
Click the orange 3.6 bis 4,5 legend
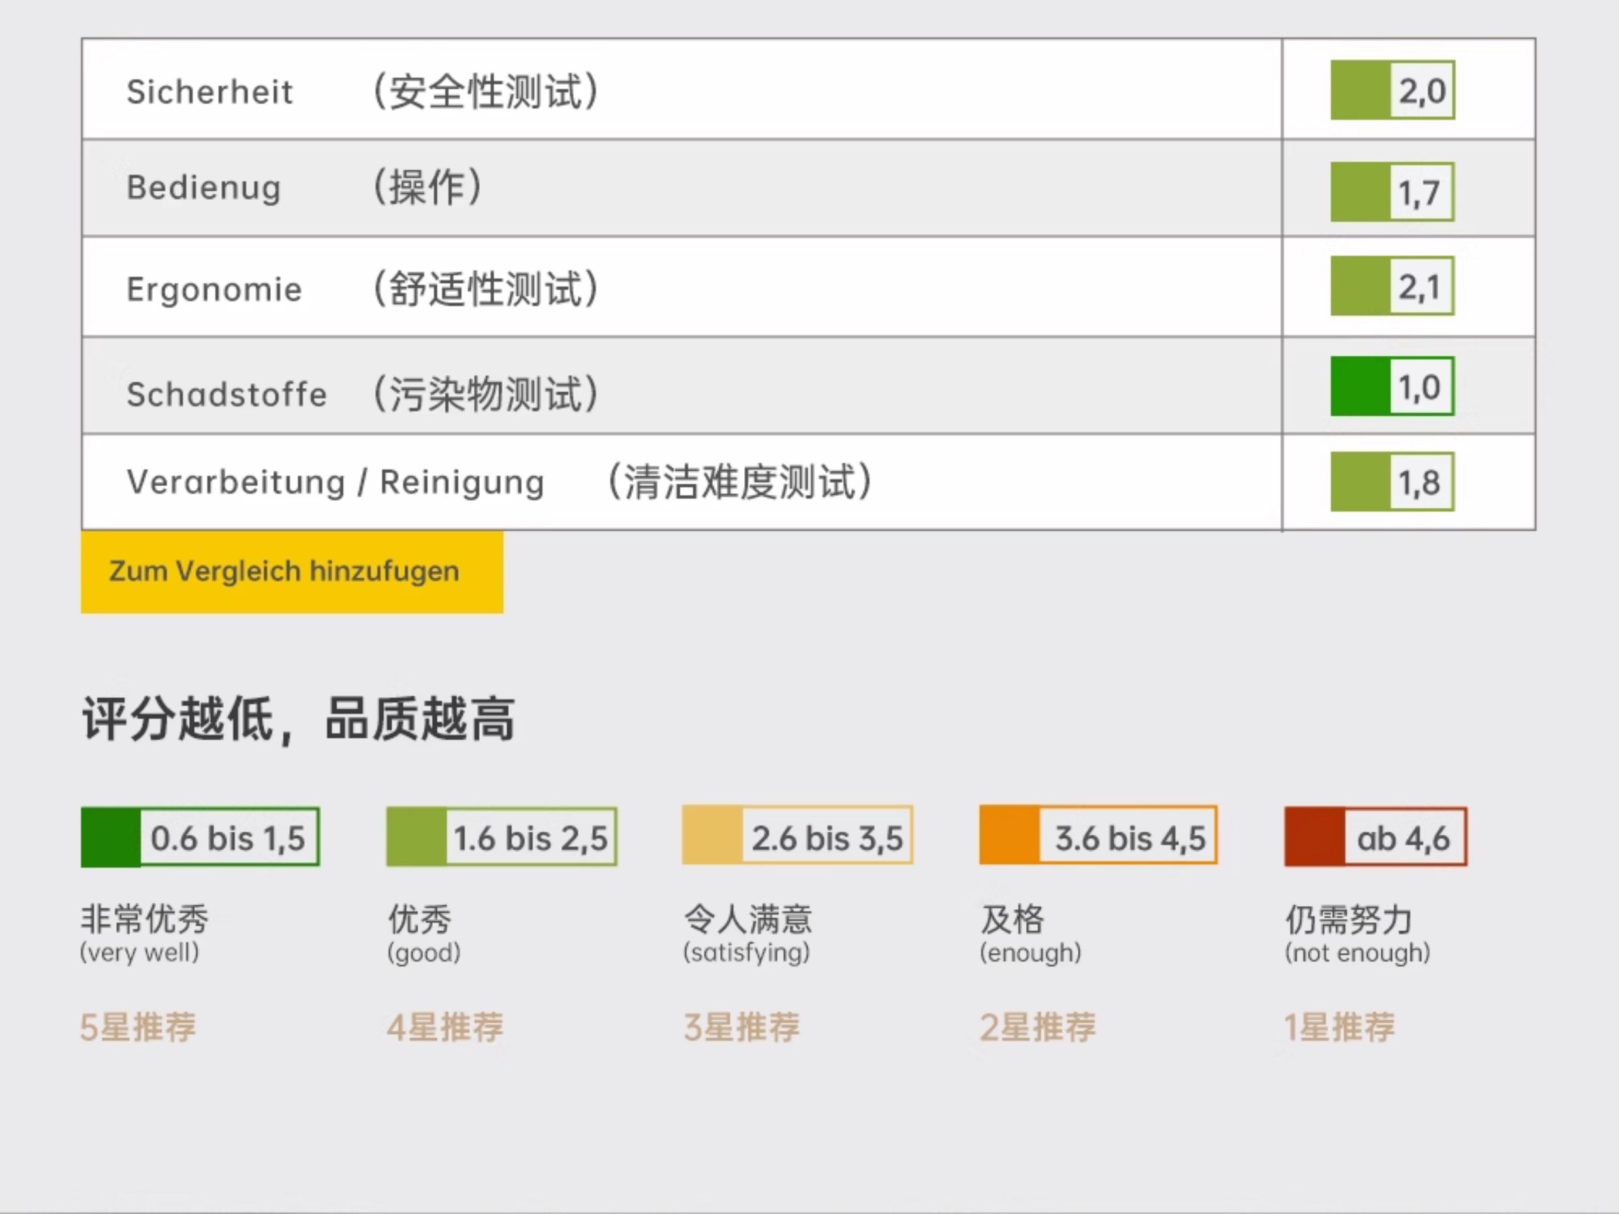coord(1098,836)
